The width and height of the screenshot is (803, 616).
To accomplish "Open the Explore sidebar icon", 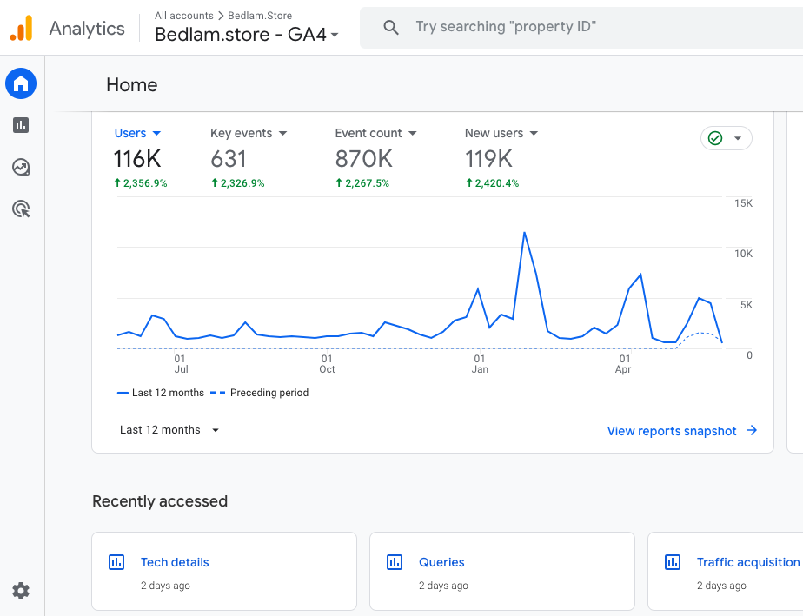I will [21, 167].
